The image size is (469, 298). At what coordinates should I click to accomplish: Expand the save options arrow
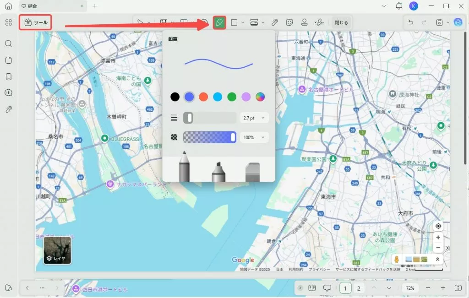[448, 22]
